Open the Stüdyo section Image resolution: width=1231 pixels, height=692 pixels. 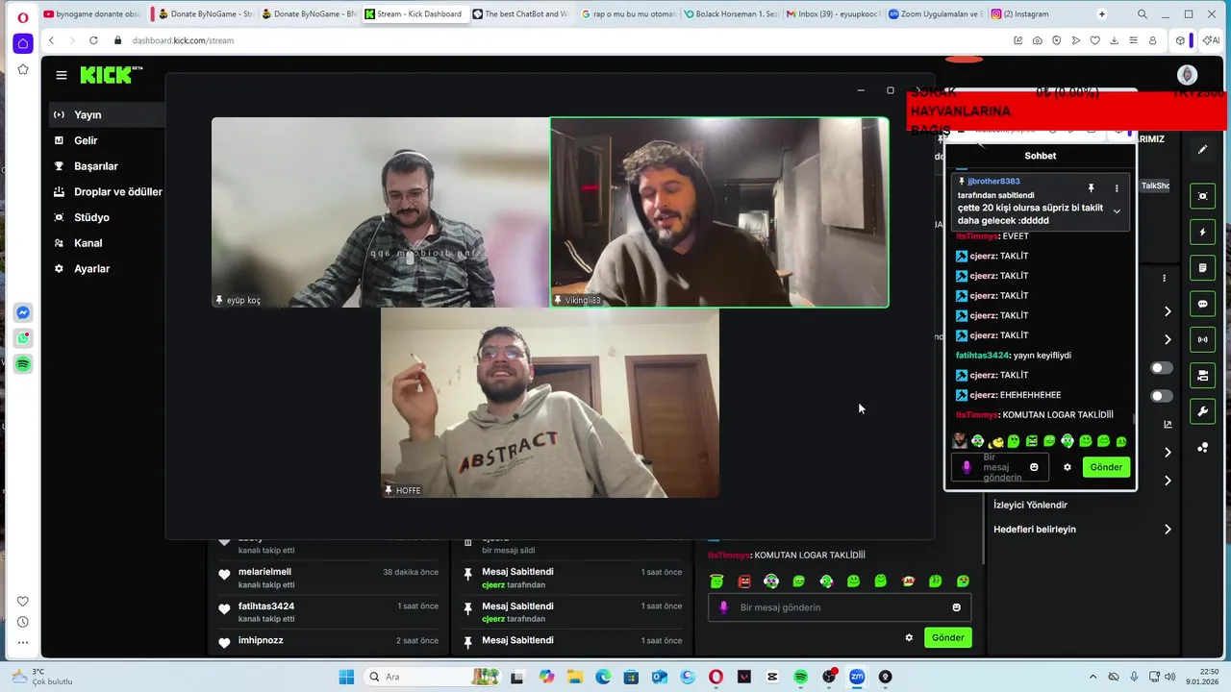(91, 217)
